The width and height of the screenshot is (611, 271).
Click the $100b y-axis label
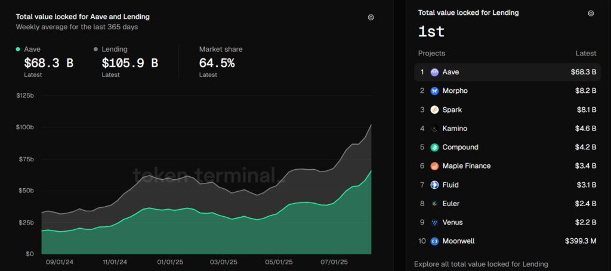pyautogui.click(x=25, y=127)
